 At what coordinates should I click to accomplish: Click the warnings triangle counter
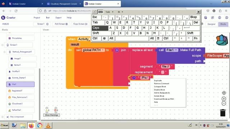coord(47,110)
